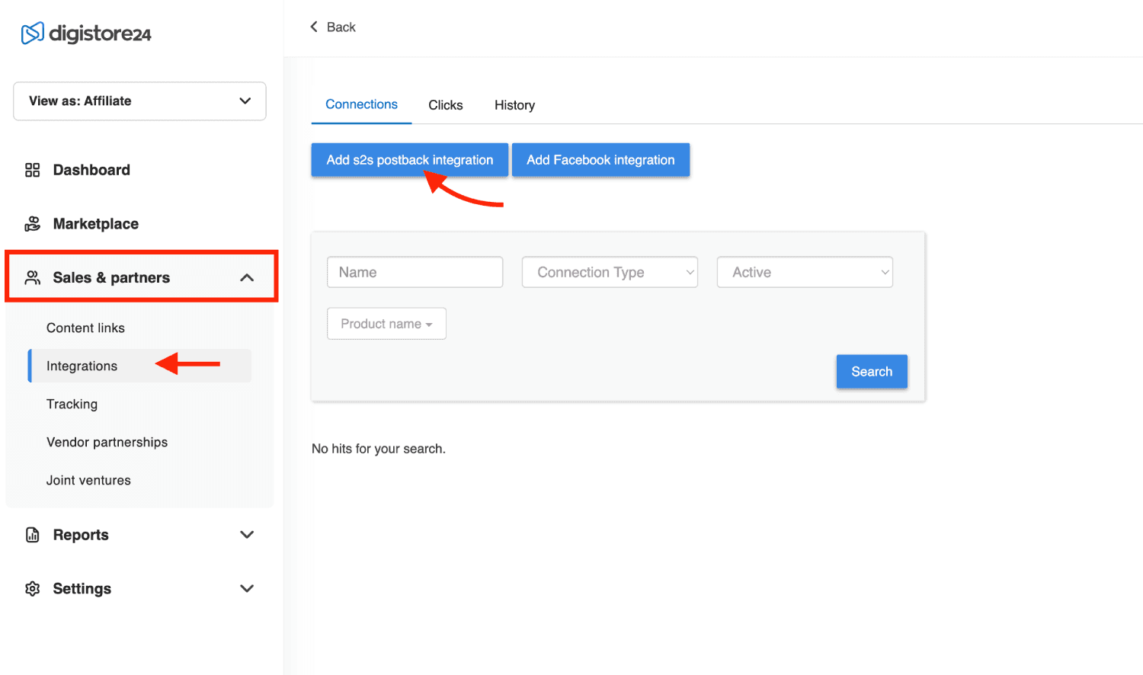The height and width of the screenshot is (675, 1143).
Task: Open the Dashboard menu item
Action: tap(91, 170)
